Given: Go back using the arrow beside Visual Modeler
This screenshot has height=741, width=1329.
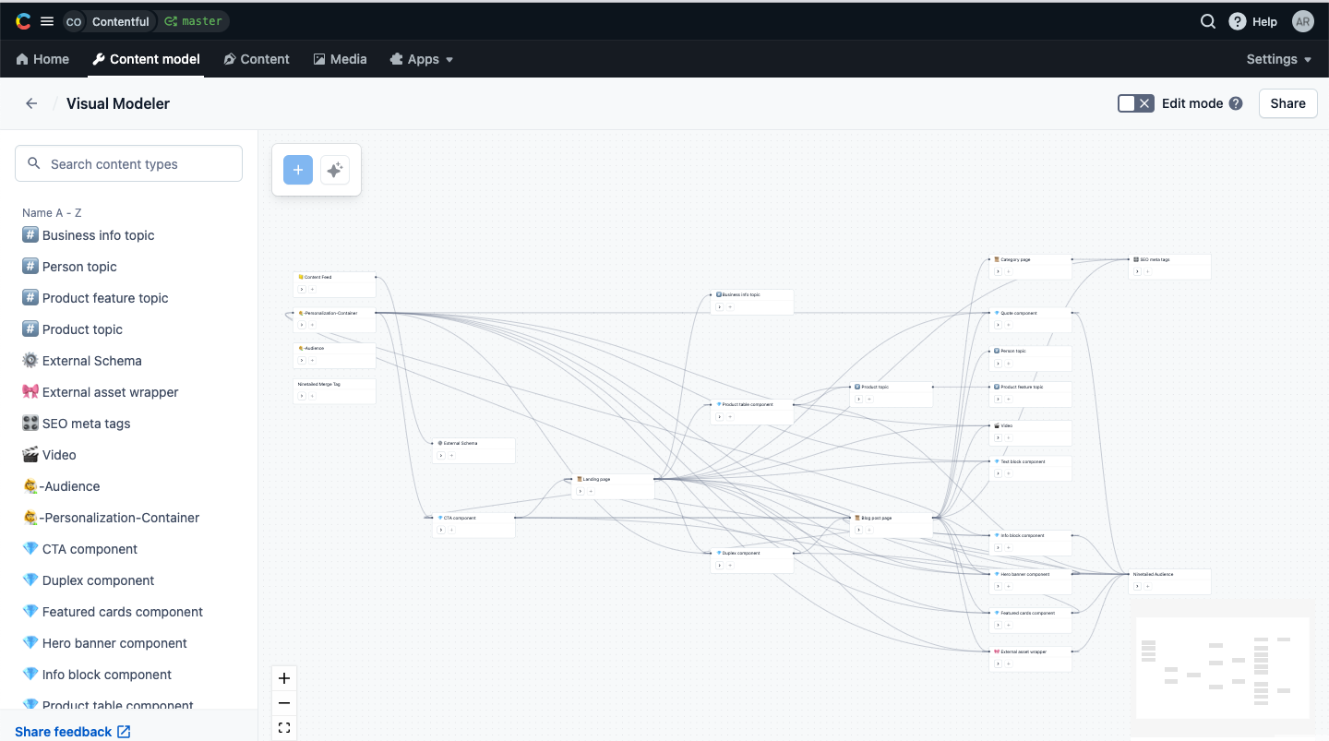Looking at the screenshot, I should (31, 103).
